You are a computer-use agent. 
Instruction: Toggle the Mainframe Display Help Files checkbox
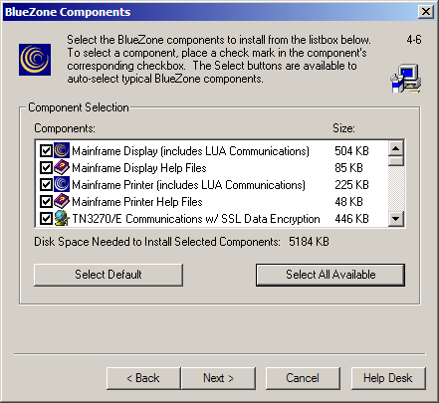pyautogui.click(x=46, y=168)
